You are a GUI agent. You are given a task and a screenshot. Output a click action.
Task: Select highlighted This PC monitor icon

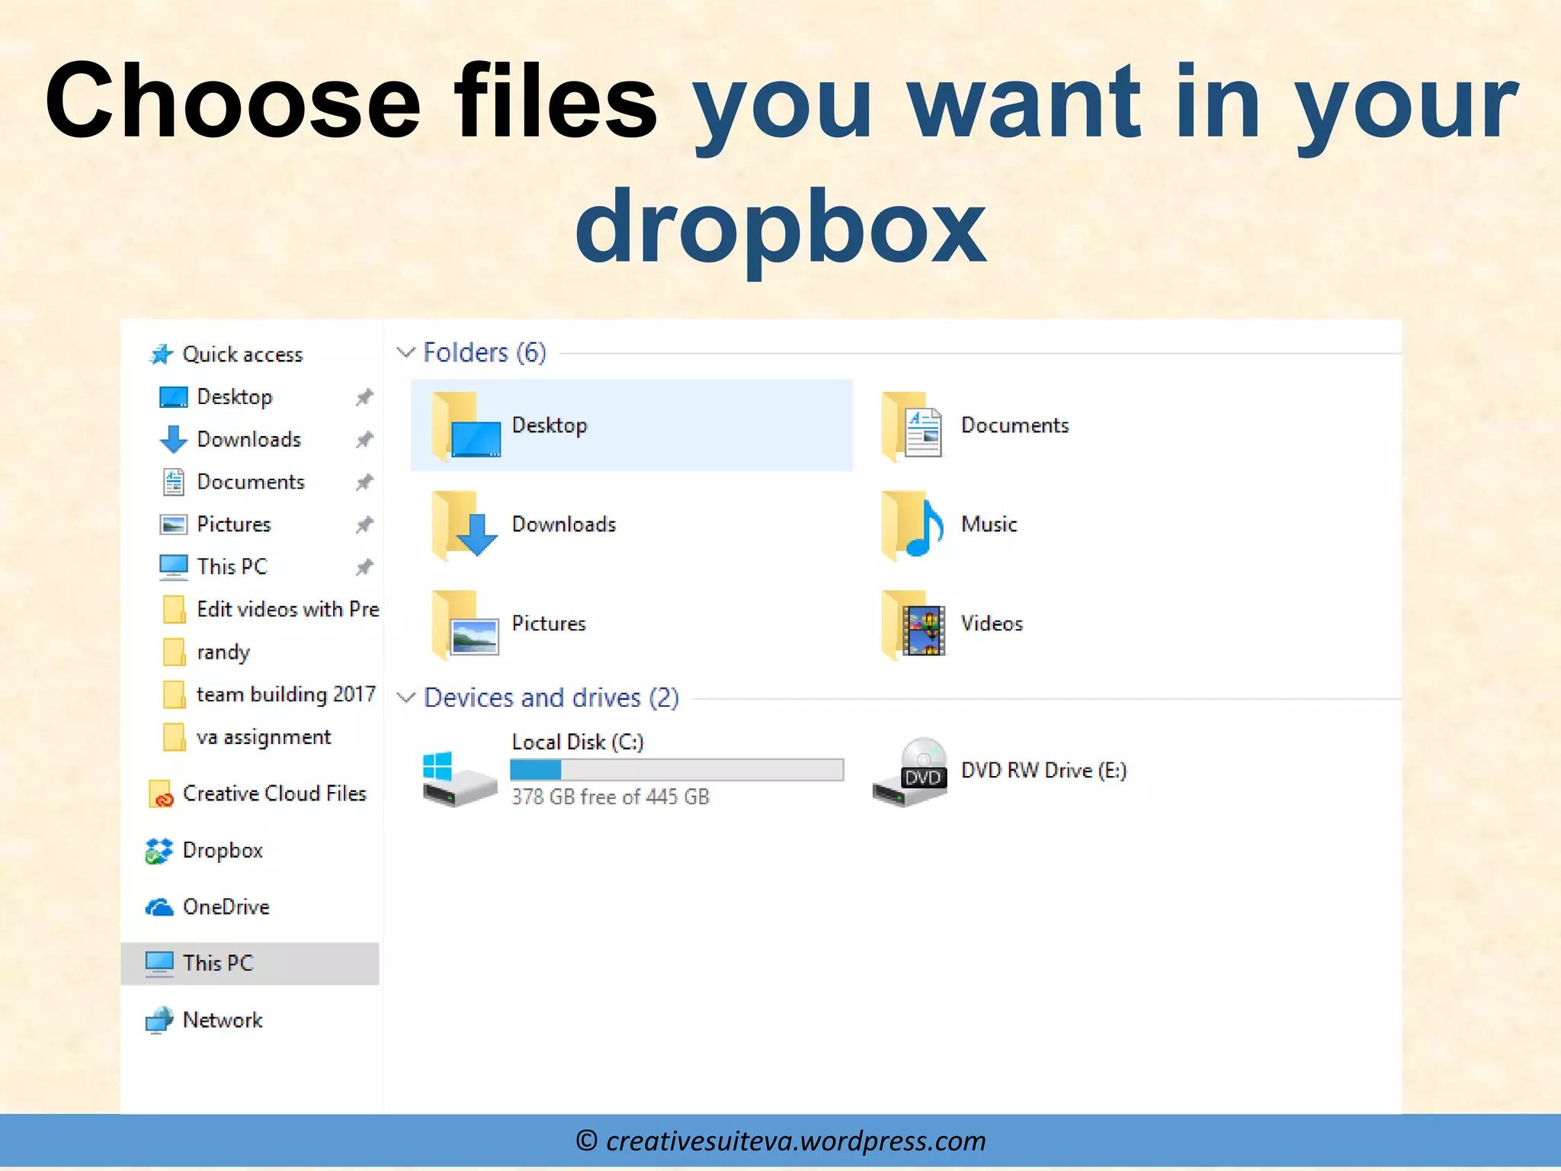[x=159, y=964]
